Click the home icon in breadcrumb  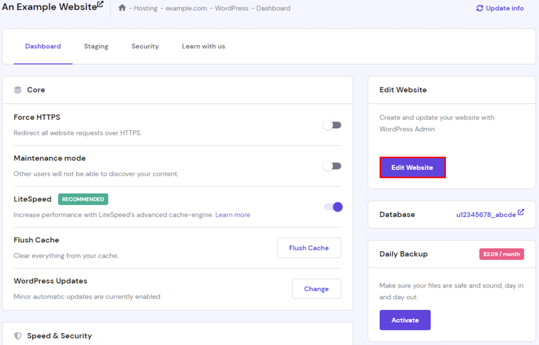pos(122,8)
